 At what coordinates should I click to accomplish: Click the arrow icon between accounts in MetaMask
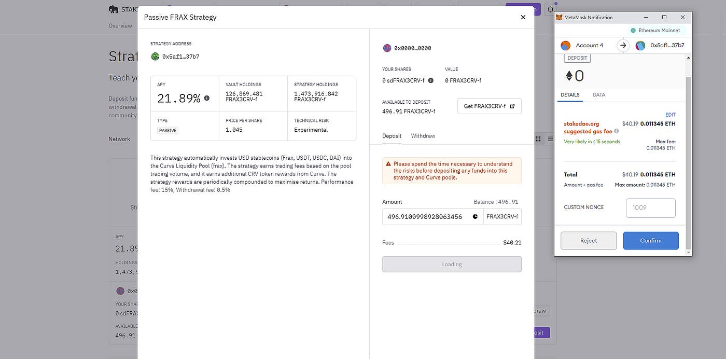623,46
